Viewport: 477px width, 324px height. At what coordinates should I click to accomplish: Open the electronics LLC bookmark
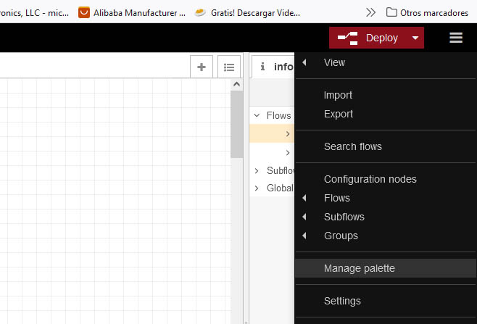34,13
